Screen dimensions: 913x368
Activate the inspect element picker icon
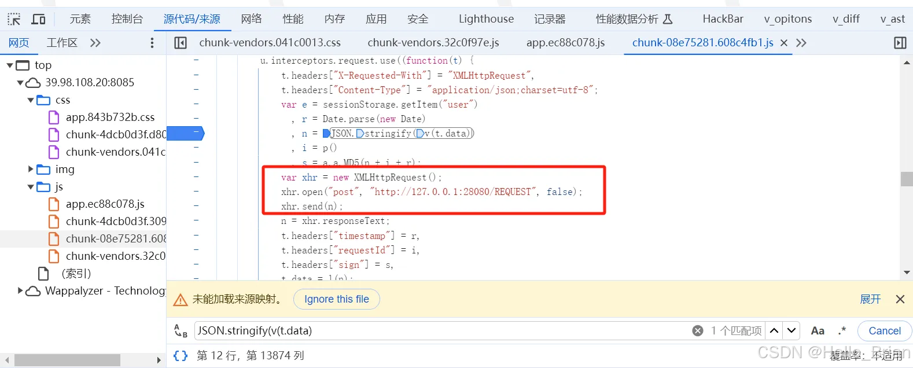pyautogui.click(x=14, y=20)
